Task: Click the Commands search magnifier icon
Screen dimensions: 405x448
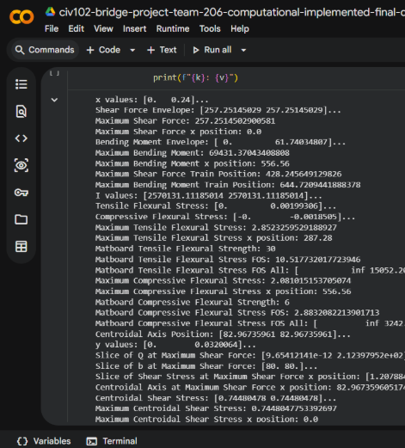Action: click(x=20, y=50)
